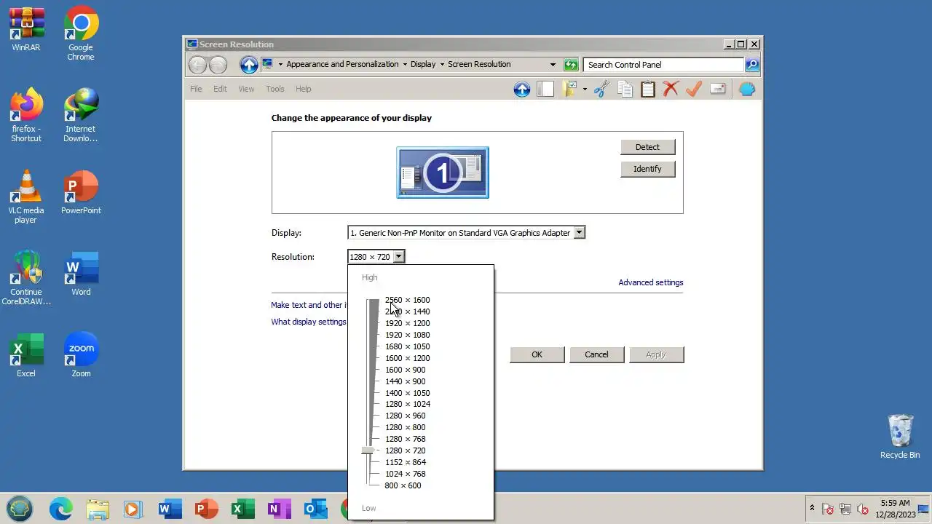The image size is (932, 524).
Task: Launch Microsoft Edge from the taskbar
Action: pos(60,509)
